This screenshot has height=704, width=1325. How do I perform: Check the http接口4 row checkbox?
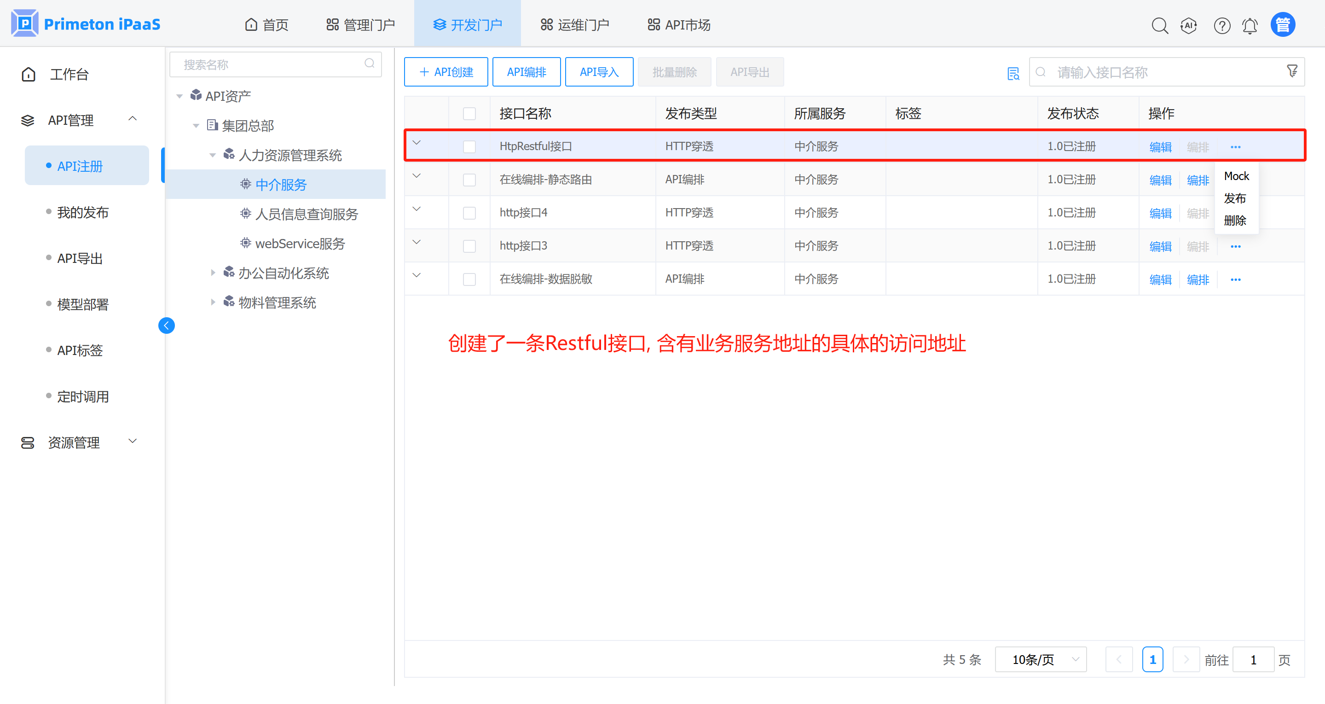click(469, 213)
